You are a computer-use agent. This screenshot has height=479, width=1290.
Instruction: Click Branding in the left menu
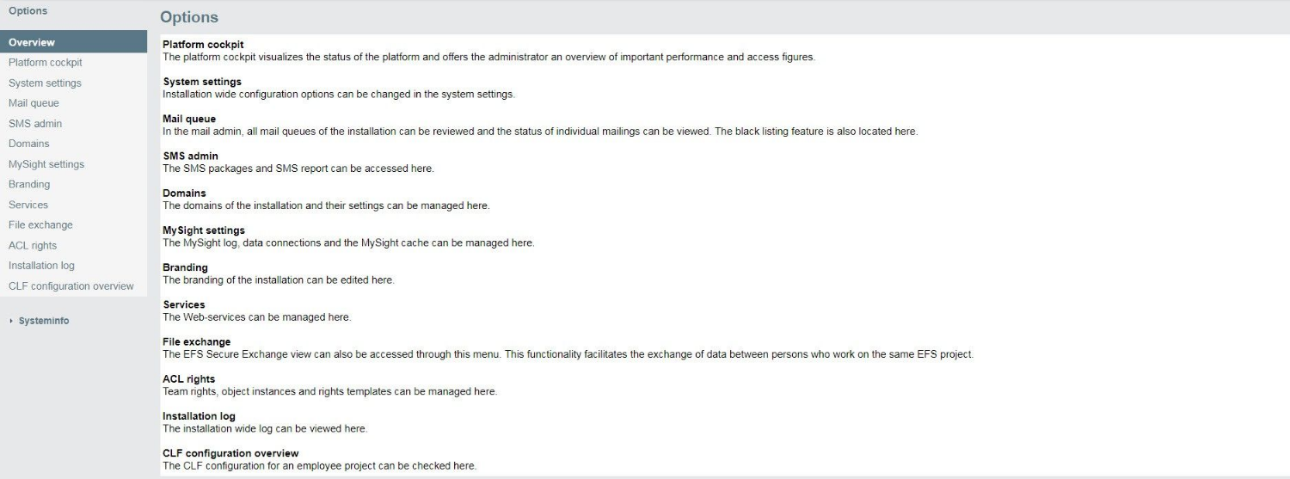click(x=73, y=184)
